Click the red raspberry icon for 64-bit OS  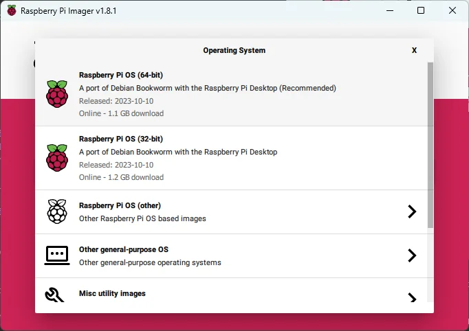pos(57,94)
